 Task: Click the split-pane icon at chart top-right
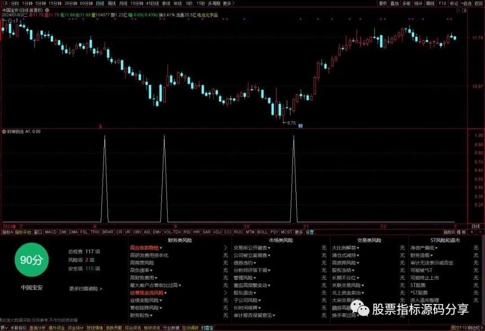[x=464, y=10]
